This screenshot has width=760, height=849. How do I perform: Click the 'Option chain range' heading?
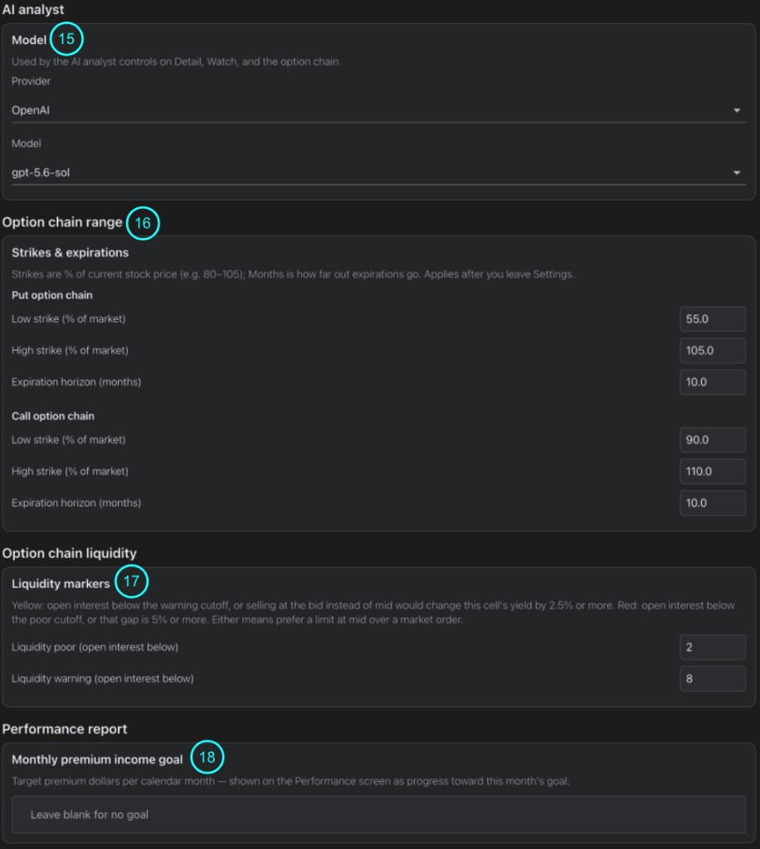click(x=62, y=222)
